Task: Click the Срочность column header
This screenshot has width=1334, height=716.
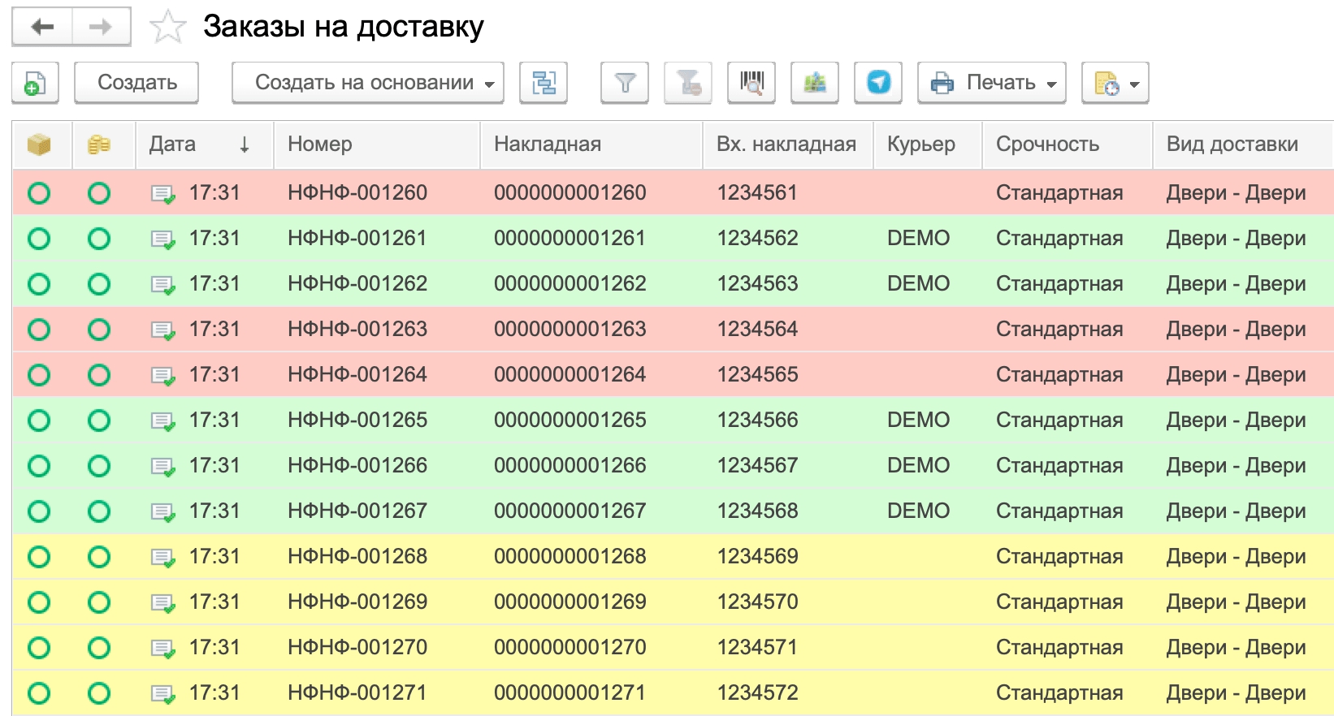Action: click(1068, 144)
